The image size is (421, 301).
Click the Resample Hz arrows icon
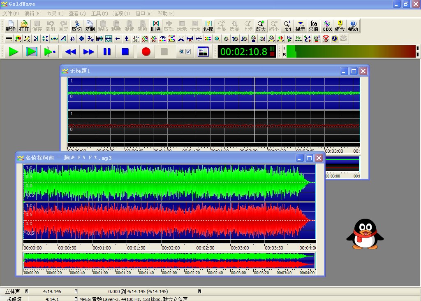click(x=298, y=39)
